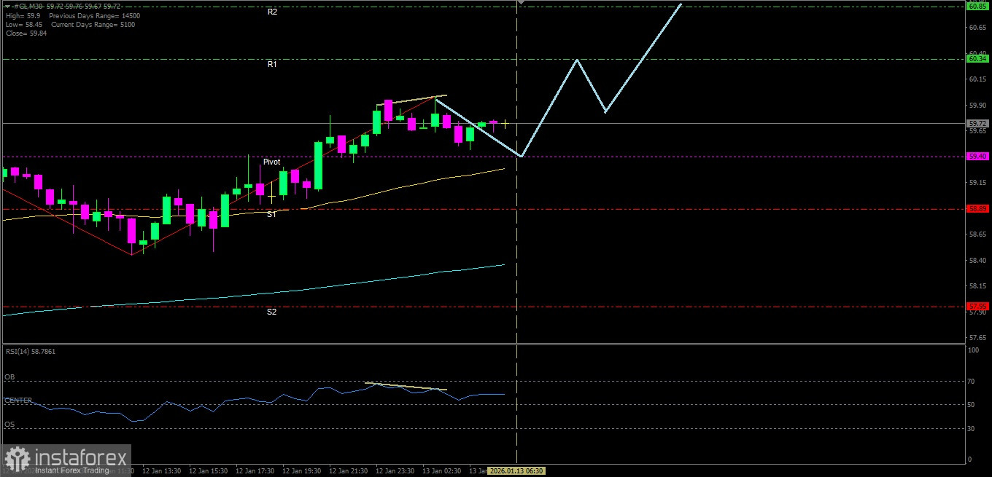The height and width of the screenshot is (477, 992).
Task: Select the 60.34 R1 price label
Action: point(977,59)
